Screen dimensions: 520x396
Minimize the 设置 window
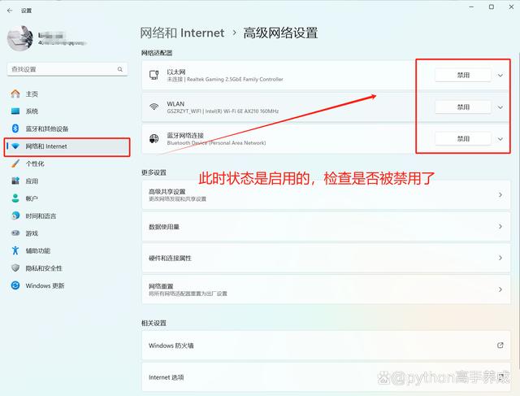[471, 7]
